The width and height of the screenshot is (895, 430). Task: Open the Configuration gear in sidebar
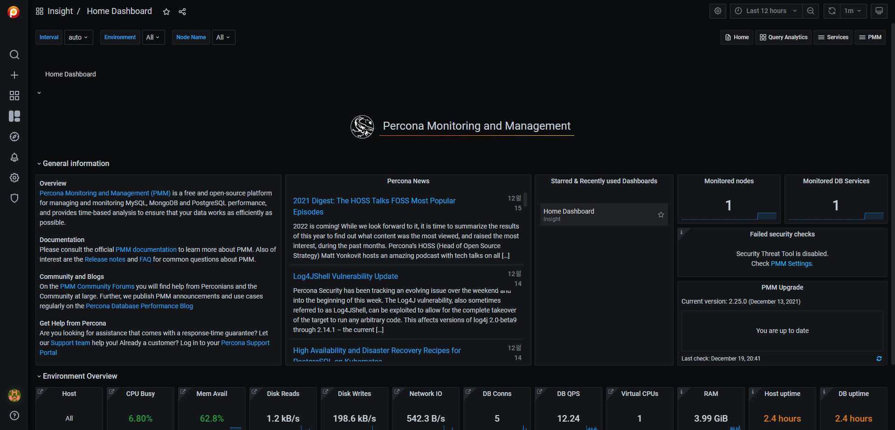pos(14,178)
